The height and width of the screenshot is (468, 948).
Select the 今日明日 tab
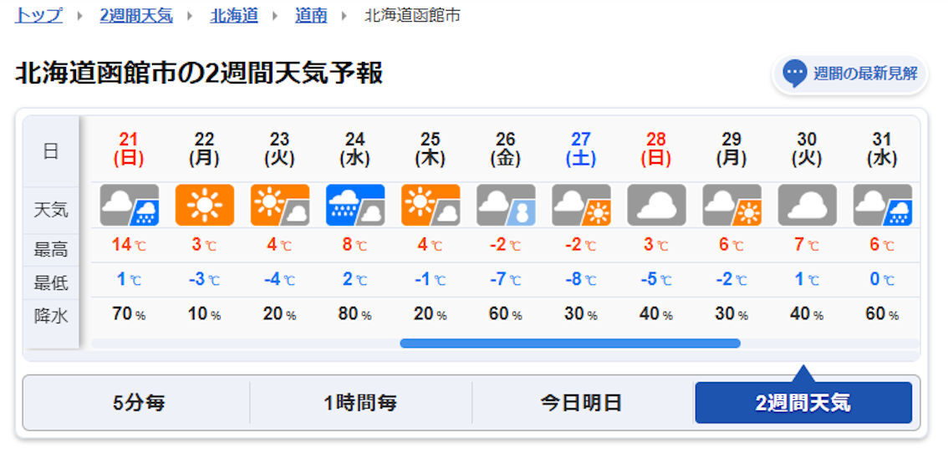[x=581, y=403]
